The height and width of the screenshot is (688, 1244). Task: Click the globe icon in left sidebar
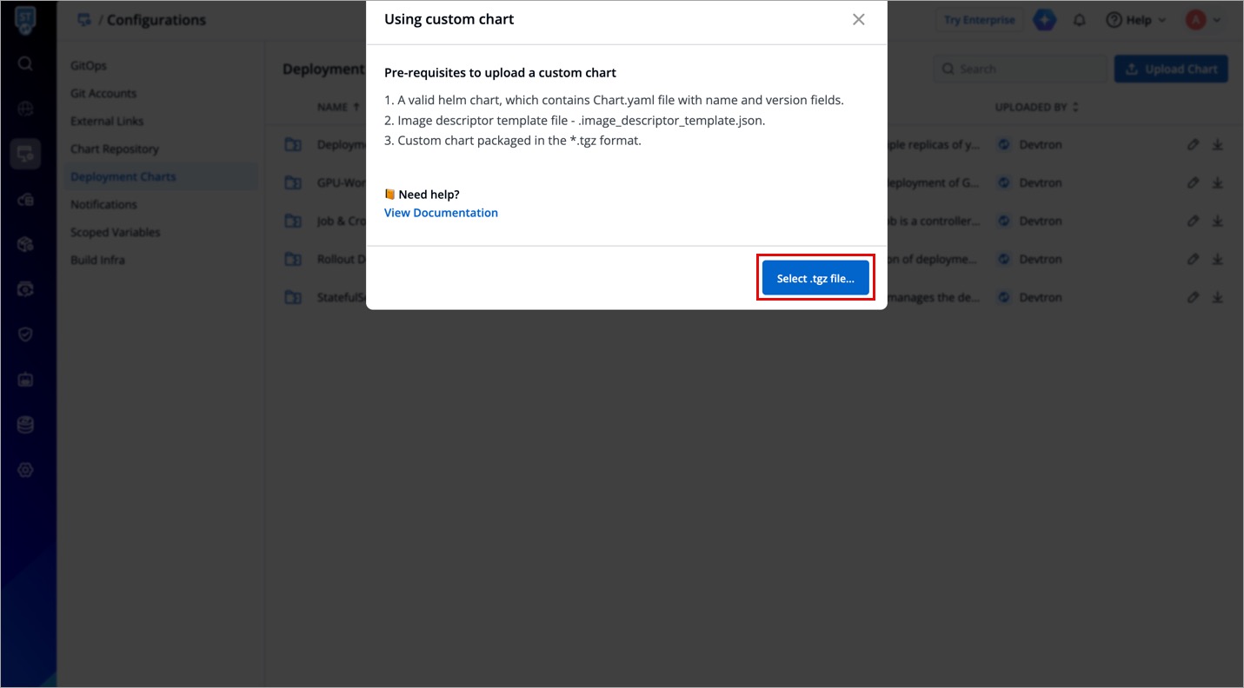click(x=25, y=109)
